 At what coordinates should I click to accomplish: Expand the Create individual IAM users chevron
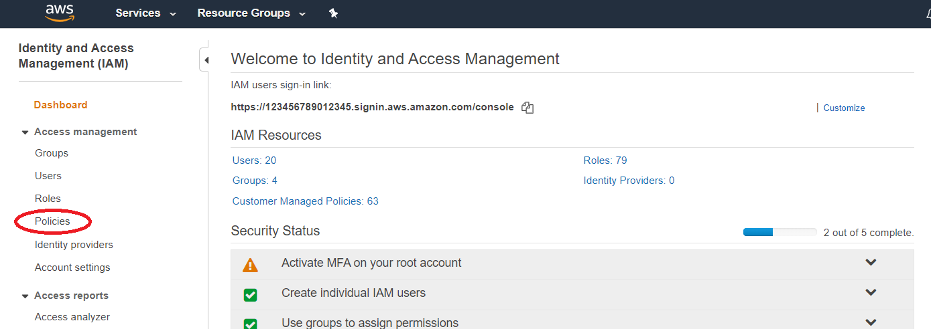click(871, 292)
